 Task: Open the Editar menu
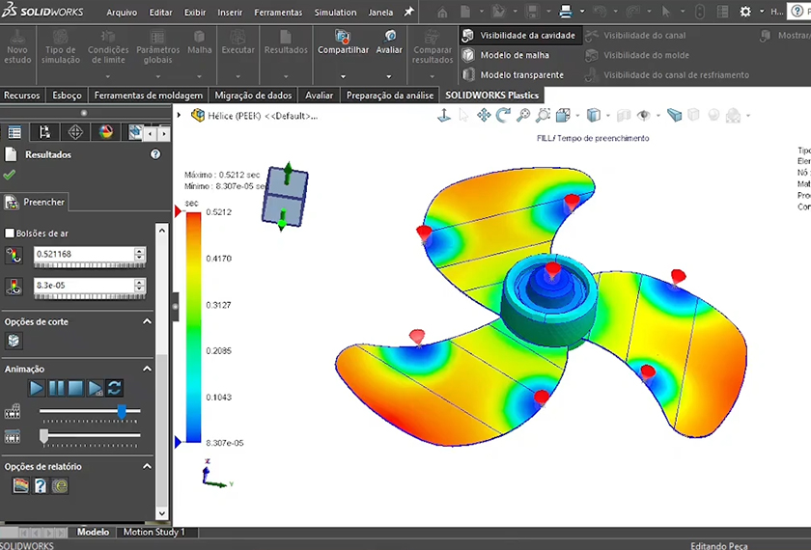[x=160, y=13]
